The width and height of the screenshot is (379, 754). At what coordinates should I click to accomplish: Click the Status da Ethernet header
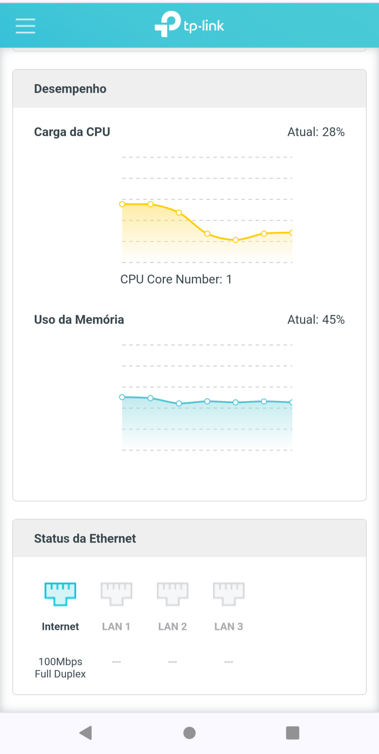[x=85, y=539]
